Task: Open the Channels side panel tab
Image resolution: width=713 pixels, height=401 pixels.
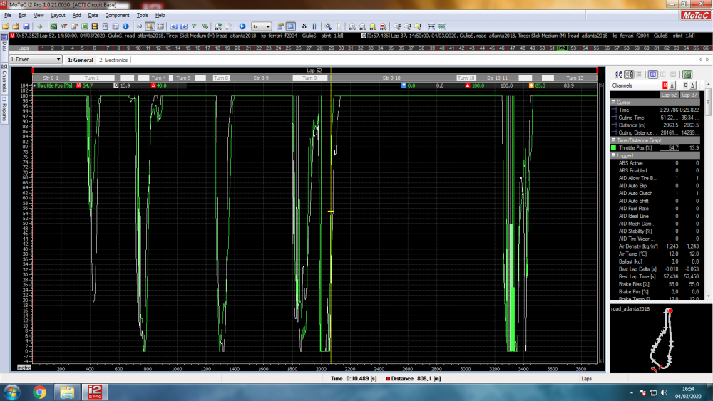Action: click(x=4, y=80)
